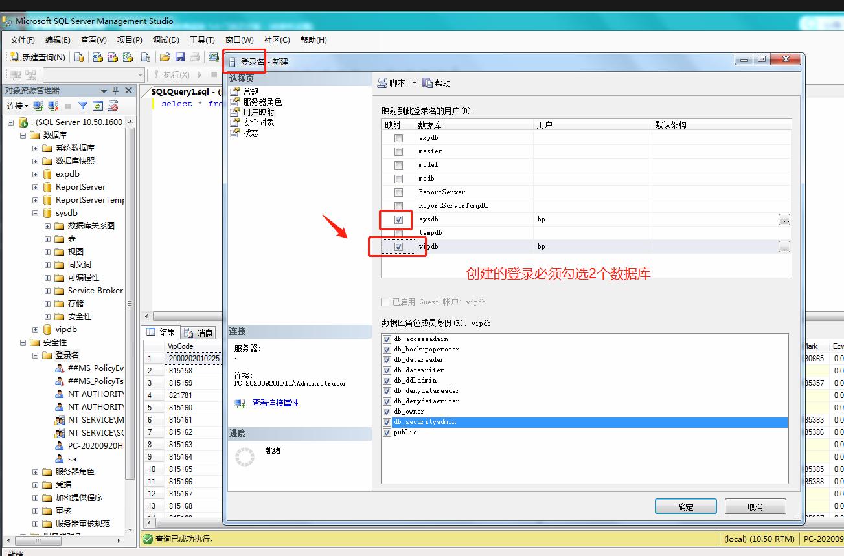
Task: Select the 状态 (Status) page
Action: (245, 133)
